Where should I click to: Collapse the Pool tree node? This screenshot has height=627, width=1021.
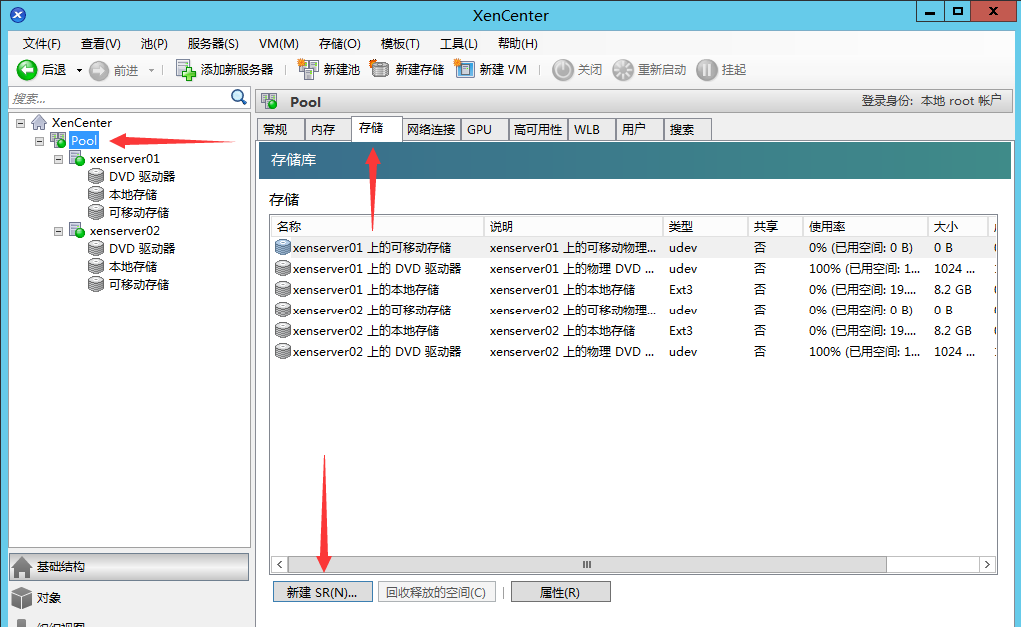(40, 141)
